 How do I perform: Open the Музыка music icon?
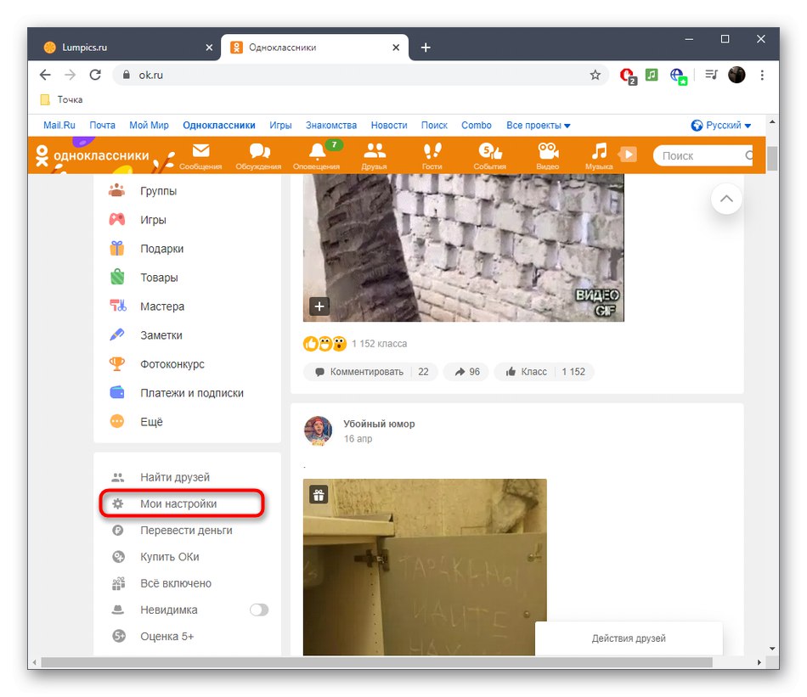pyautogui.click(x=599, y=156)
